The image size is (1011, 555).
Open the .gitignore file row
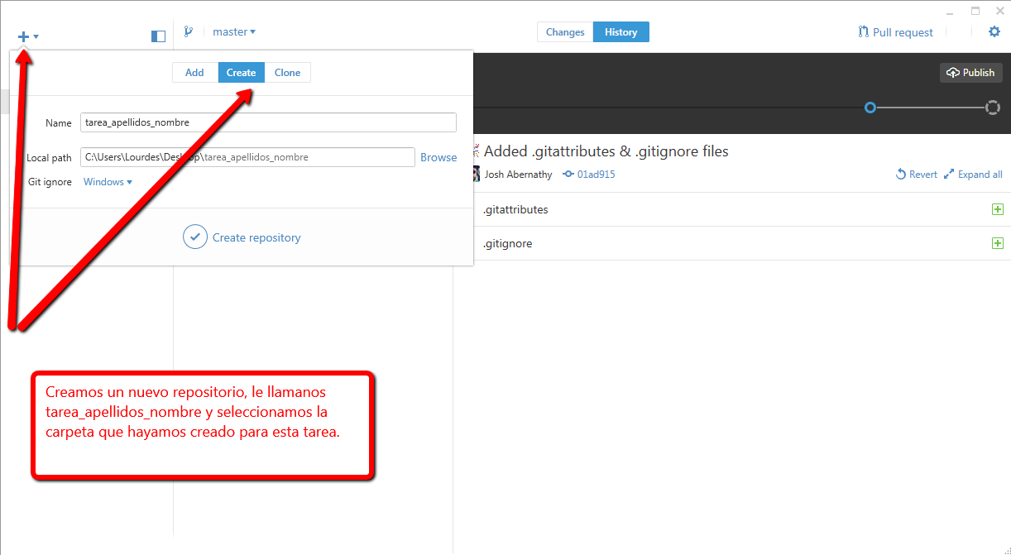(740, 243)
